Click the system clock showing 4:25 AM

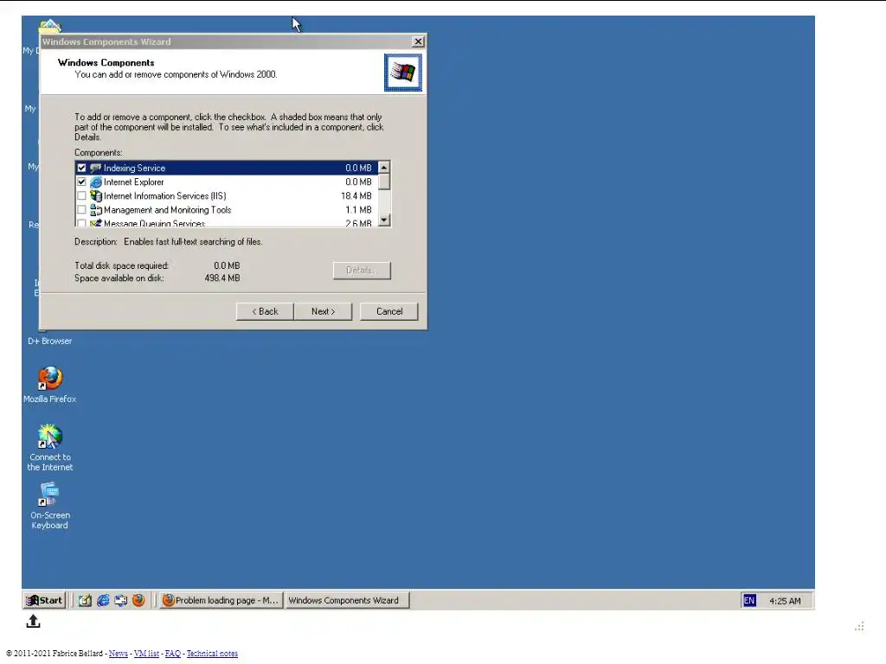pyautogui.click(x=785, y=601)
